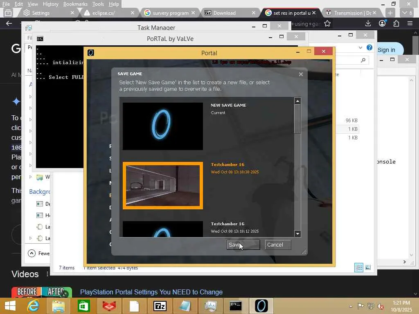Viewport: 419px width, 314px height.
Task: Open the Firefox History menu
Action: tap(50, 4)
